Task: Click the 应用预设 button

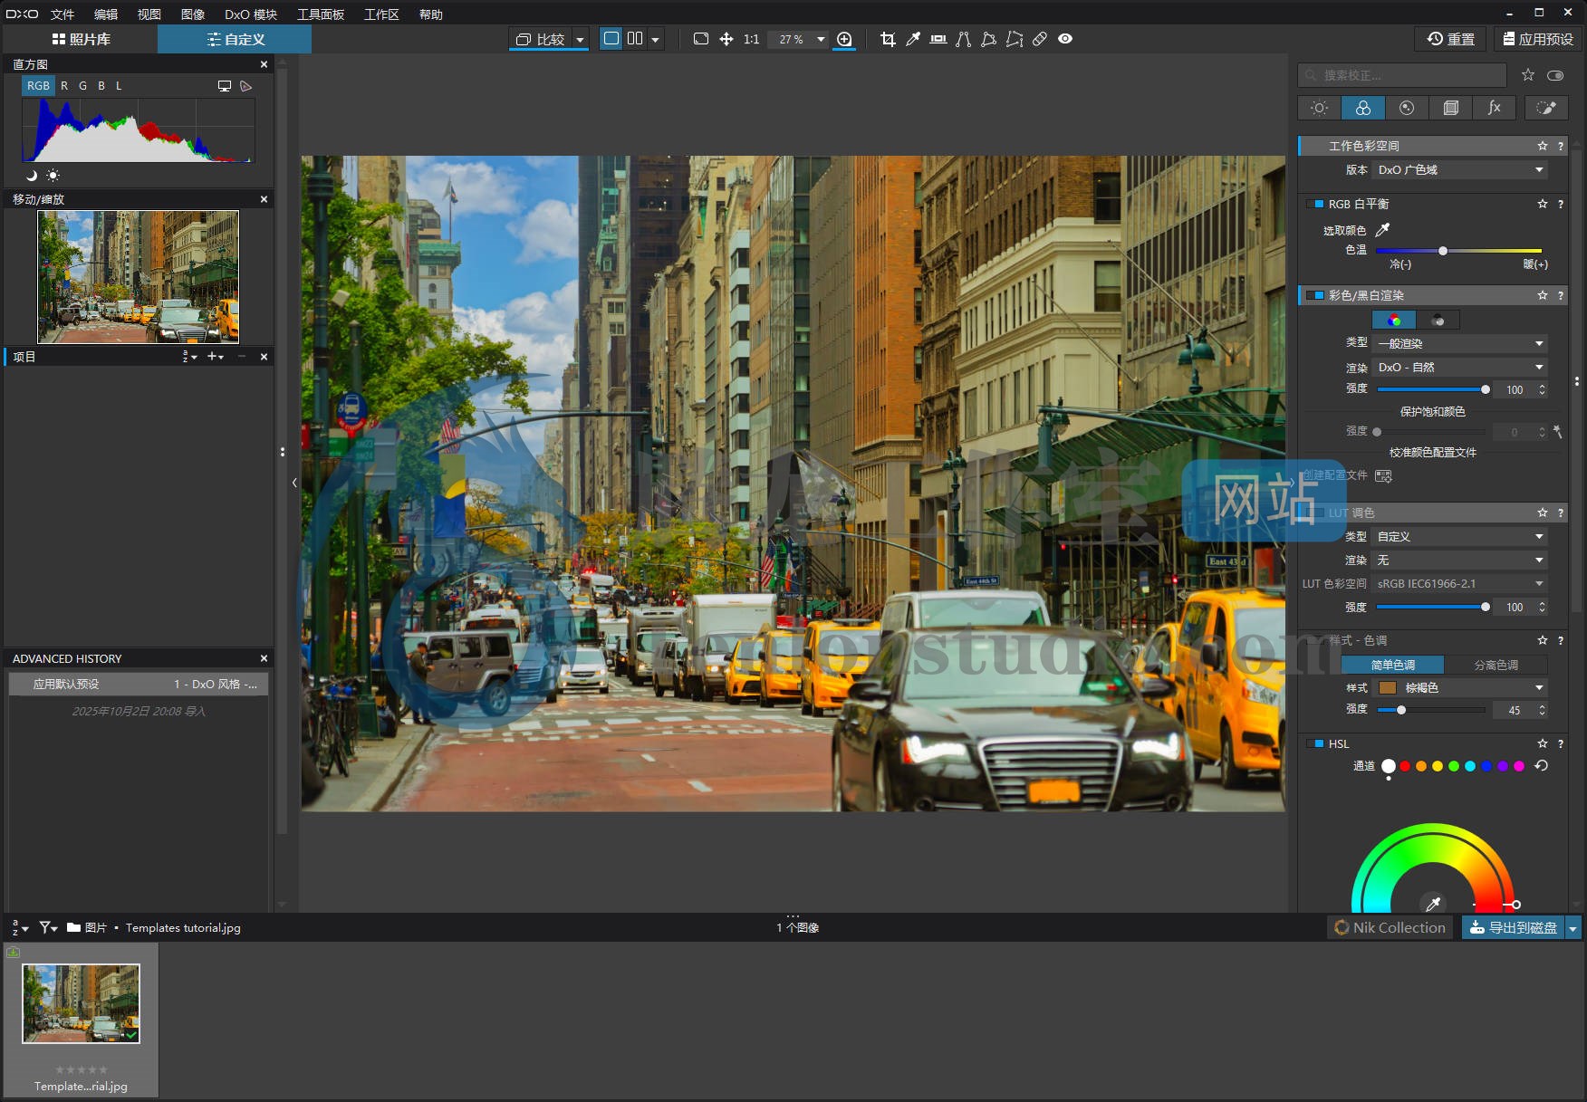Action: [1537, 39]
